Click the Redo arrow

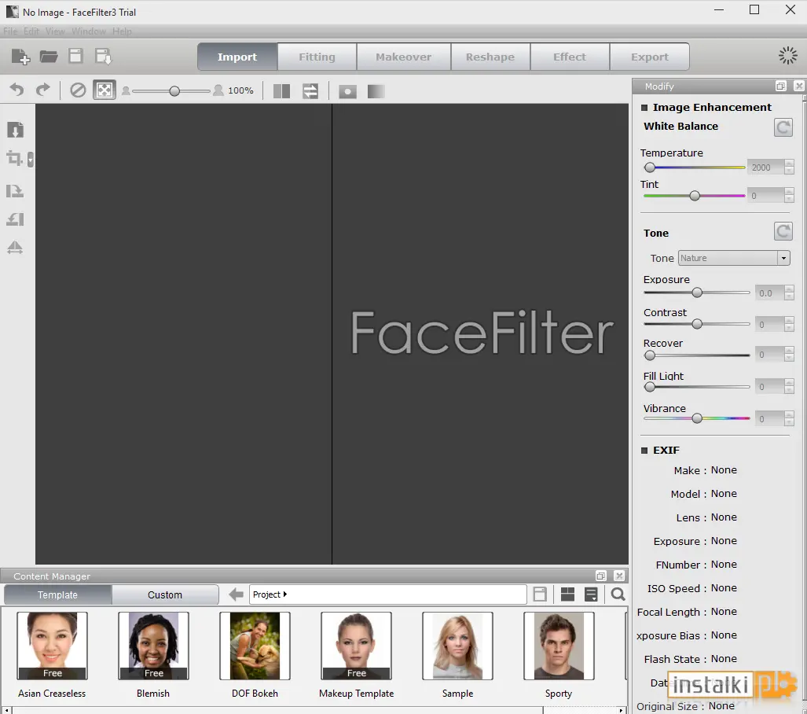tap(42, 90)
